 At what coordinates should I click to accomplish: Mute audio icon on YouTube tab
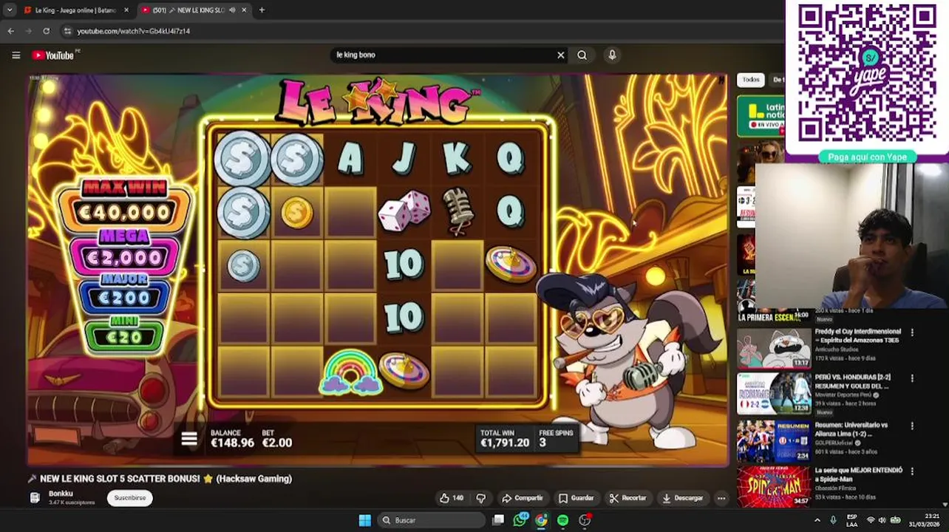pyautogui.click(x=232, y=10)
